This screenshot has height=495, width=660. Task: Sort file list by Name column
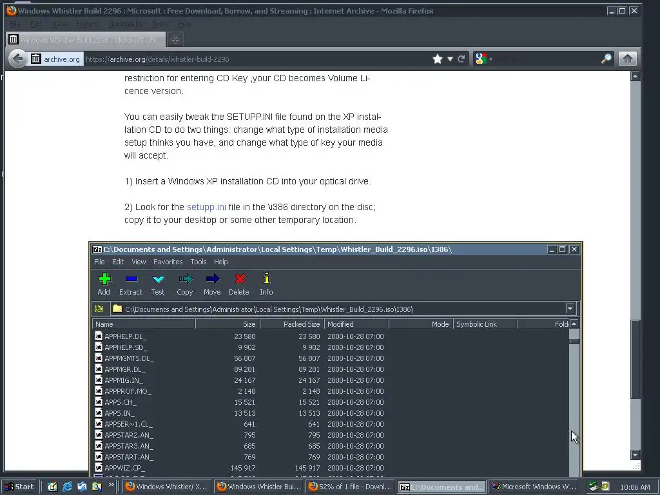[144, 324]
